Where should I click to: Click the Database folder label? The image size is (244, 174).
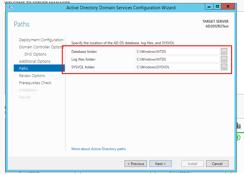tap(84, 51)
